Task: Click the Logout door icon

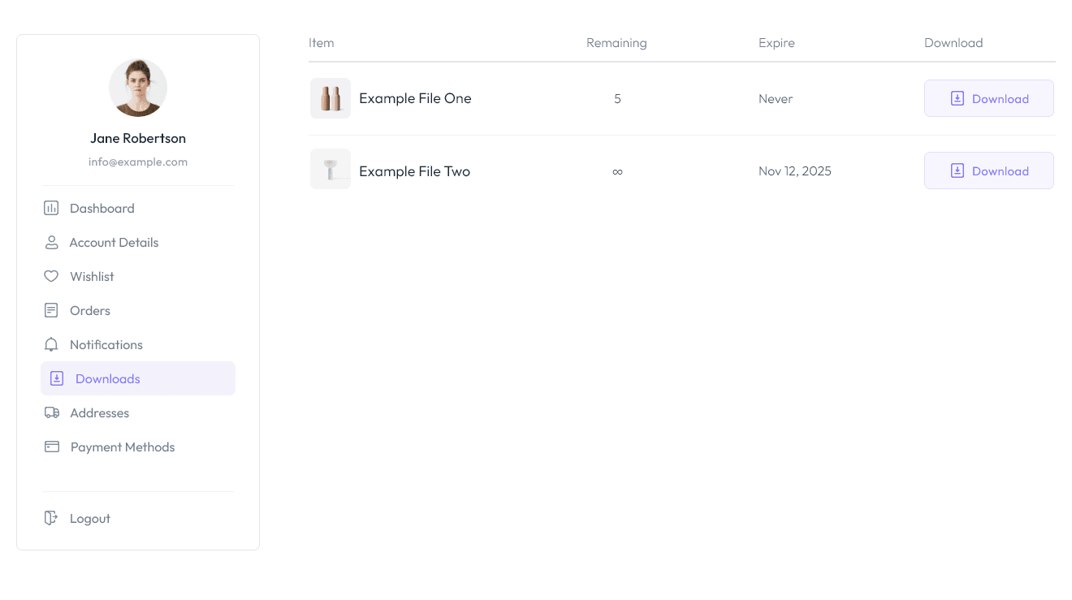Action: [x=51, y=518]
